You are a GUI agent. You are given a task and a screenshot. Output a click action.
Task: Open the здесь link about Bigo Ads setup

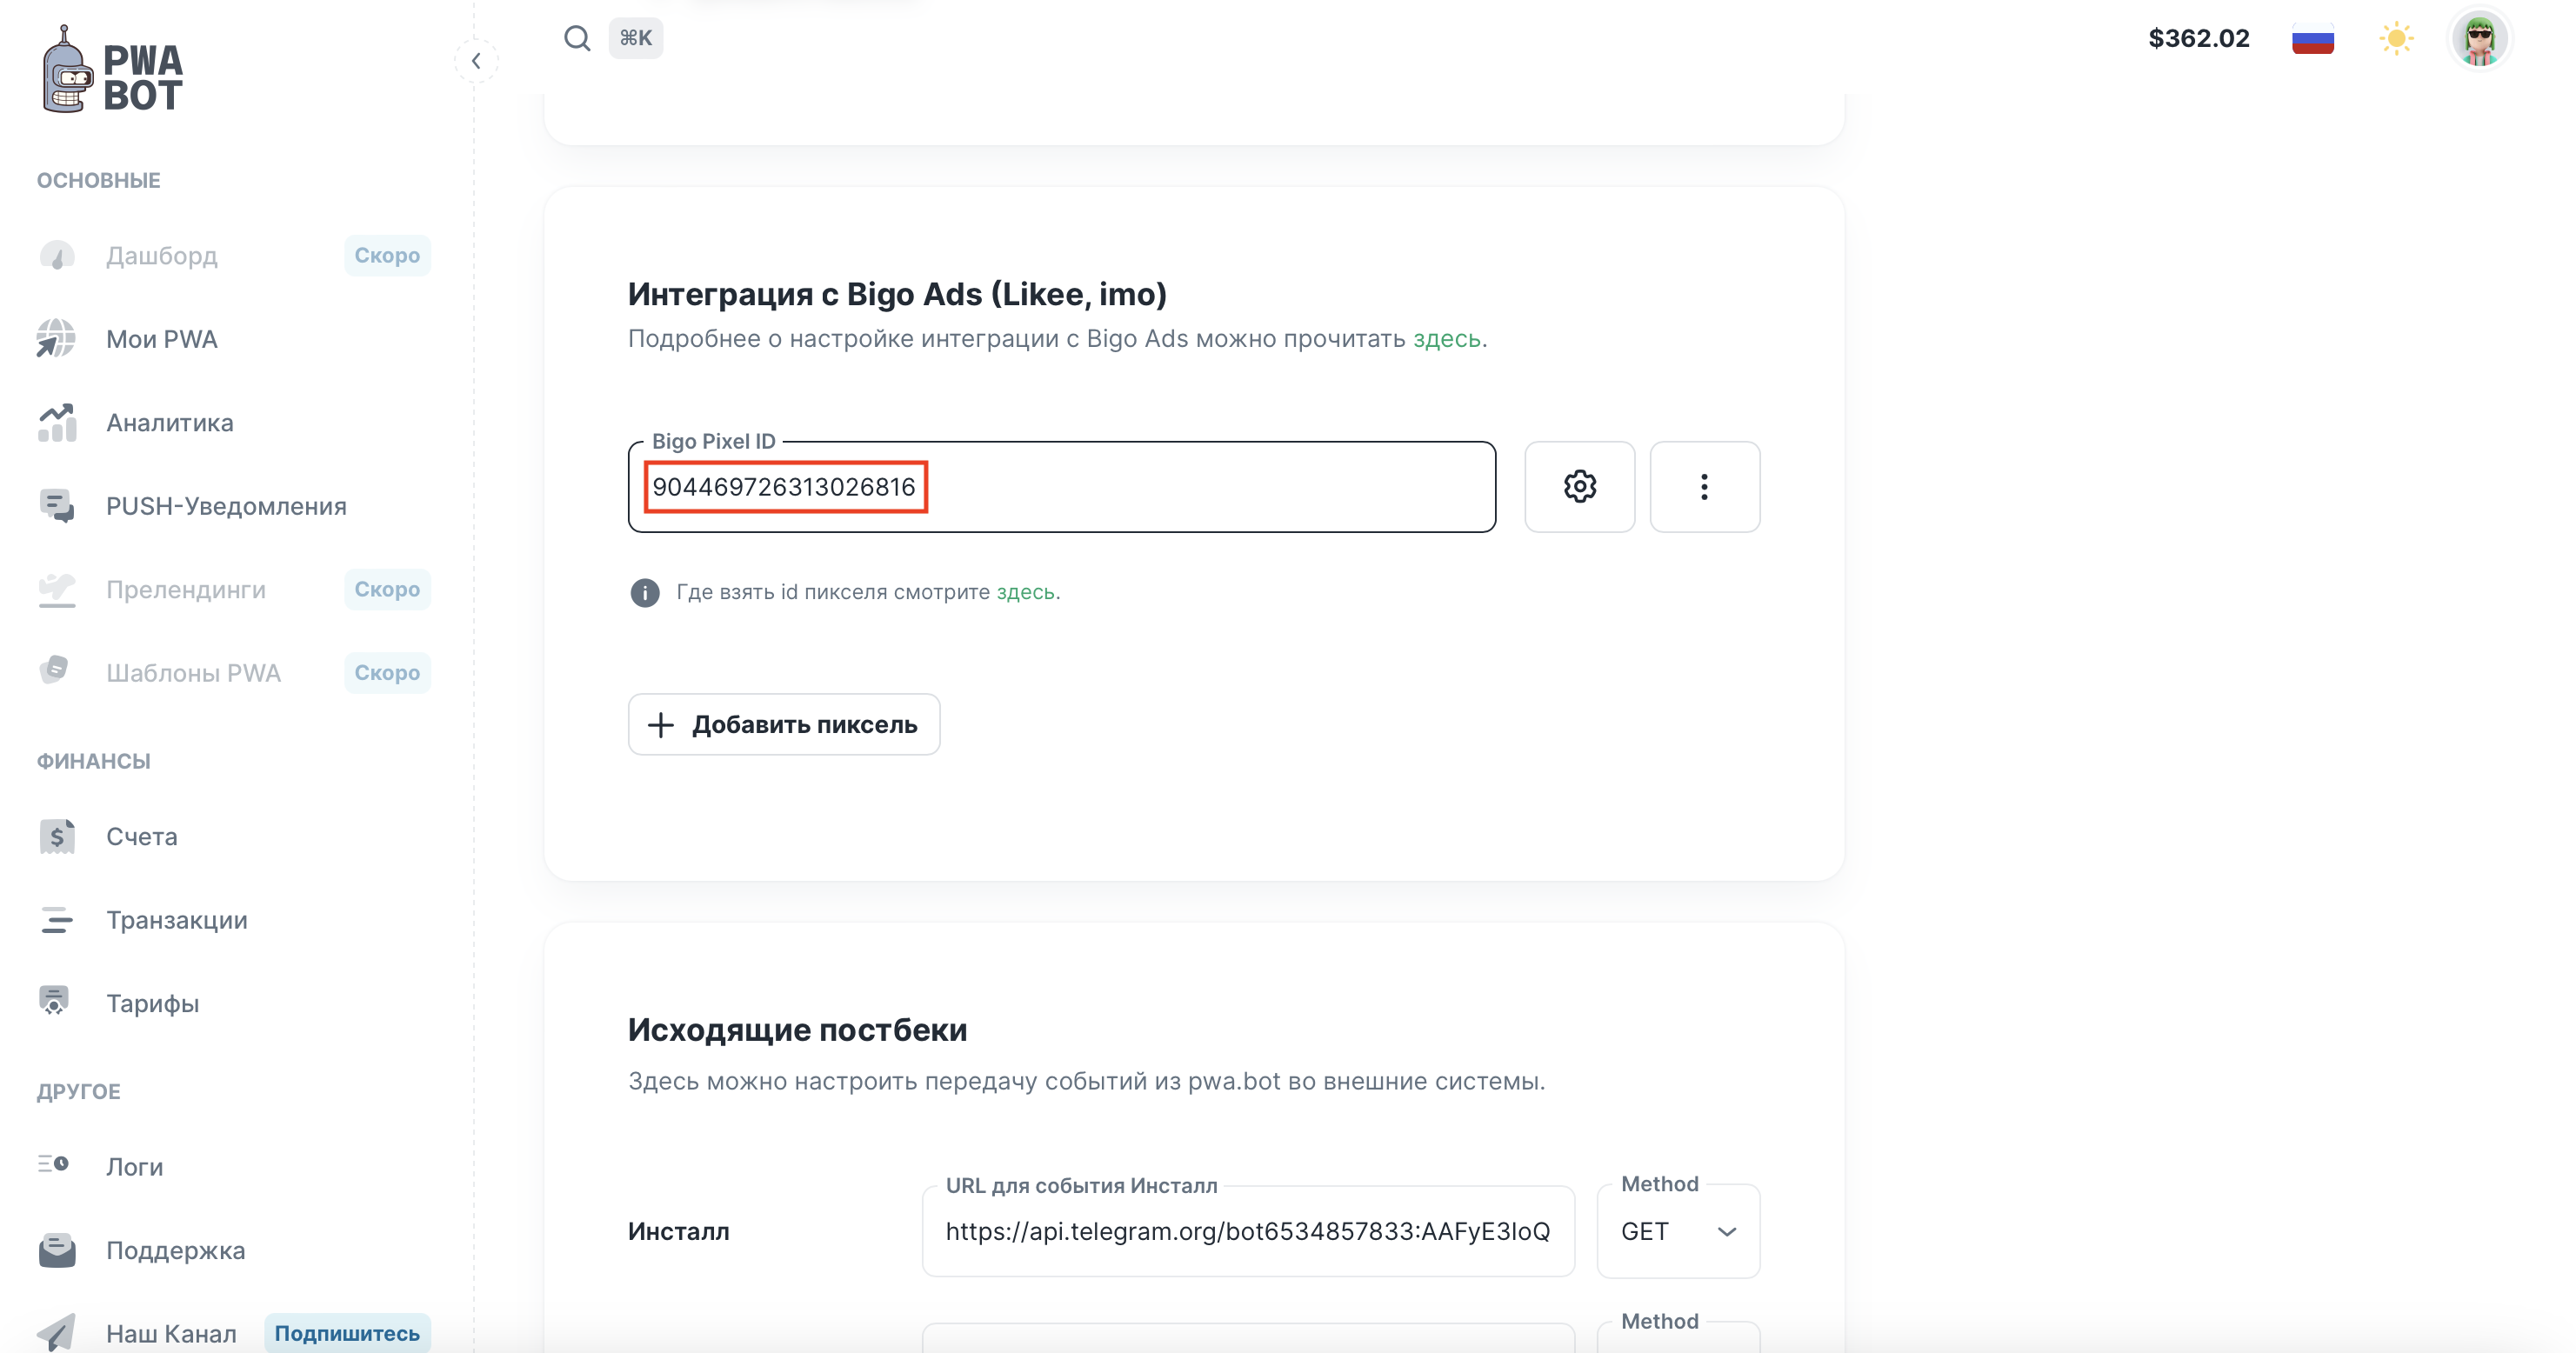tap(1446, 339)
